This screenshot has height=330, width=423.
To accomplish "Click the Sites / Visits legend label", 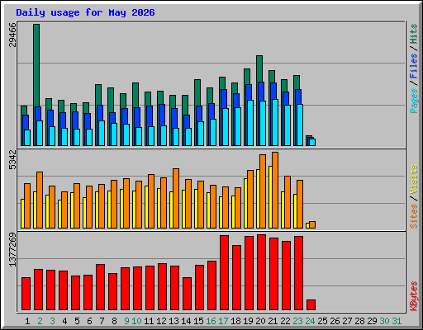I will pyautogui.click(x=413, y=196).
